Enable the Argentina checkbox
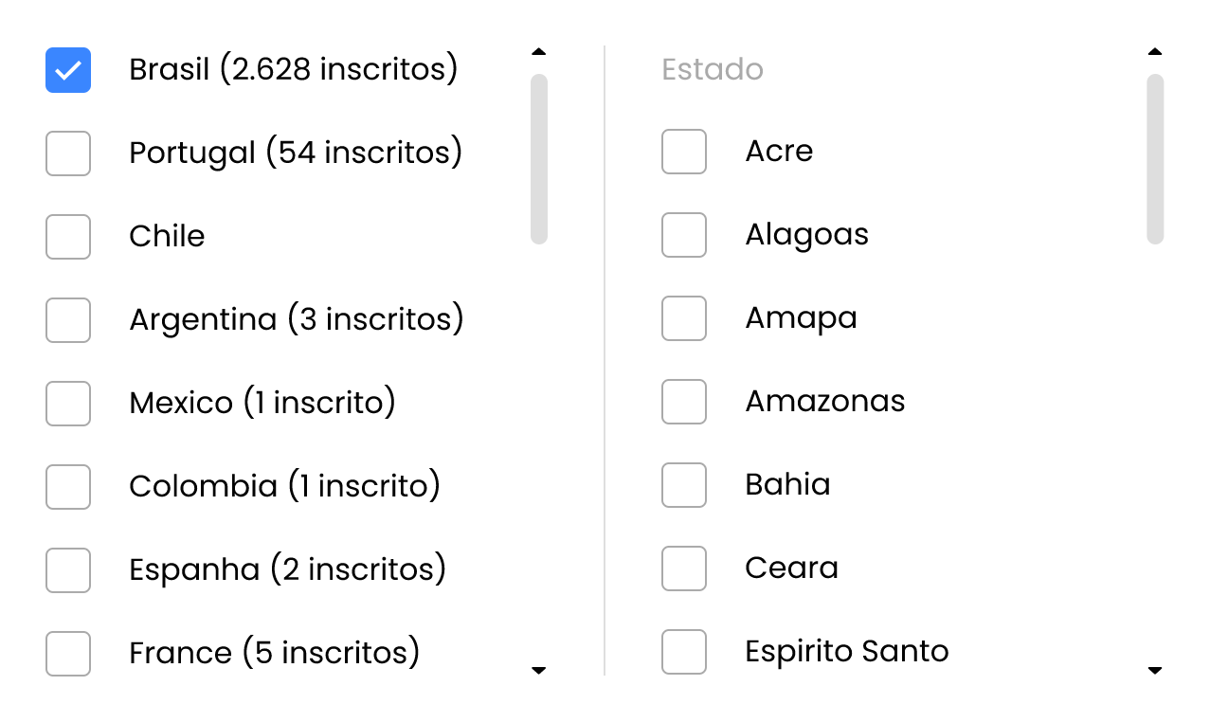1210x722 pixels. [67, 320]
